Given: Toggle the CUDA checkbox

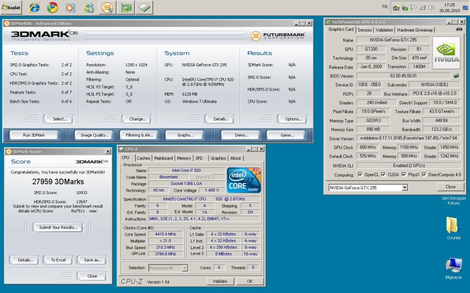Looking at the screenshot, I should [384, 174].
